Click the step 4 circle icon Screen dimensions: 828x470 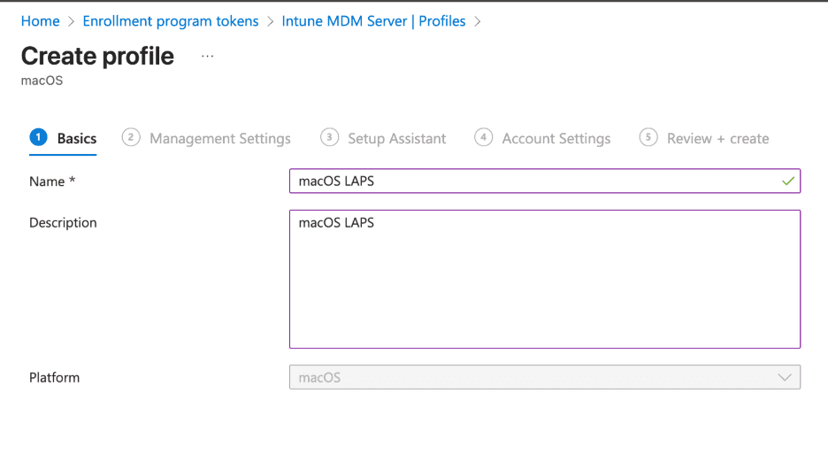pos(483,137)
